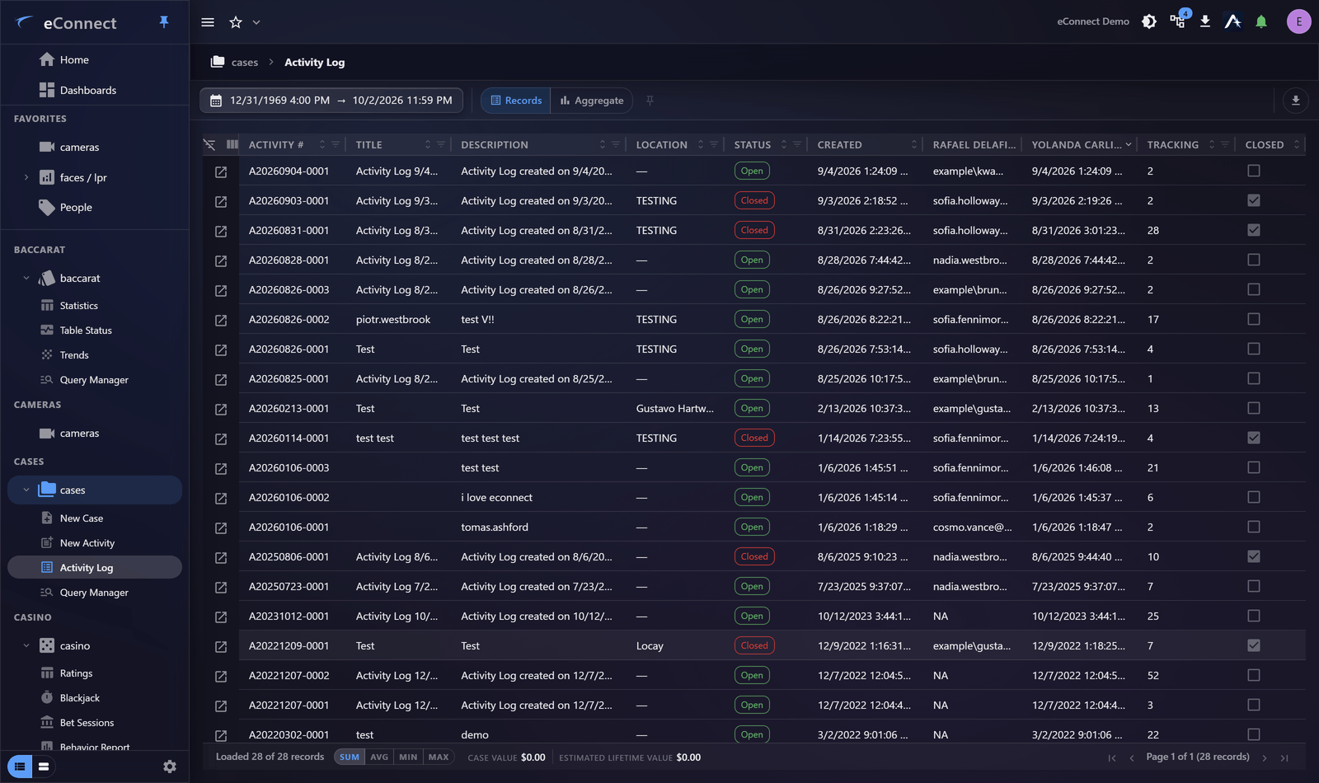Collapse the cases tree node
Screen dimensions: 1319x783
click(26, 490)
